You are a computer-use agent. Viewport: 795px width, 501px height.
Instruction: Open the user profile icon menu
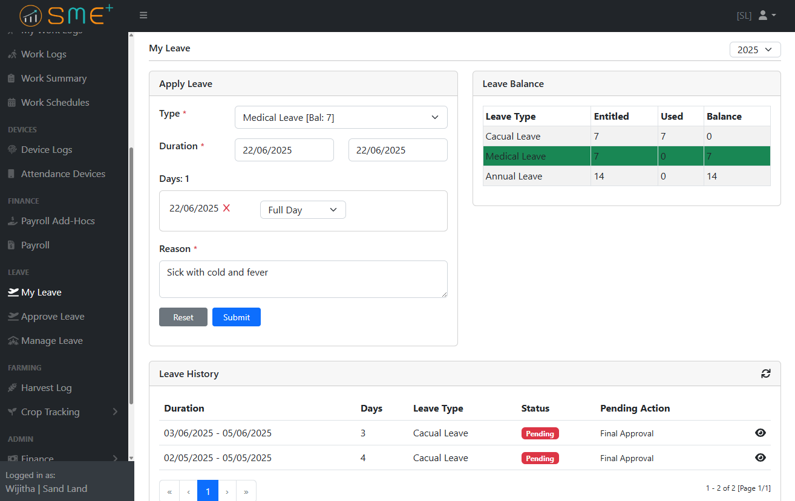click(x=767, y=15)
